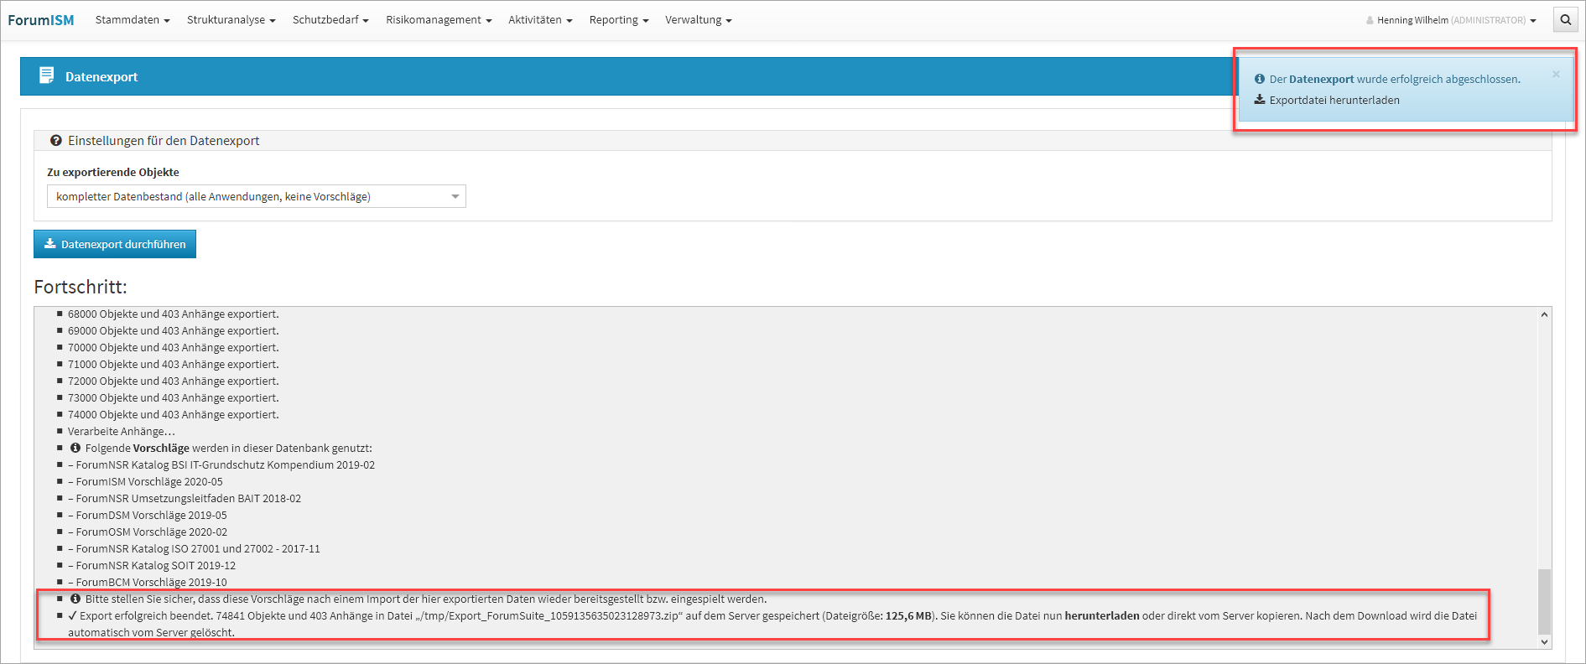Click the info icon beside Folgende Vorschläge
This screenshot has height=664, width=1586.
[x=75, y=449]
